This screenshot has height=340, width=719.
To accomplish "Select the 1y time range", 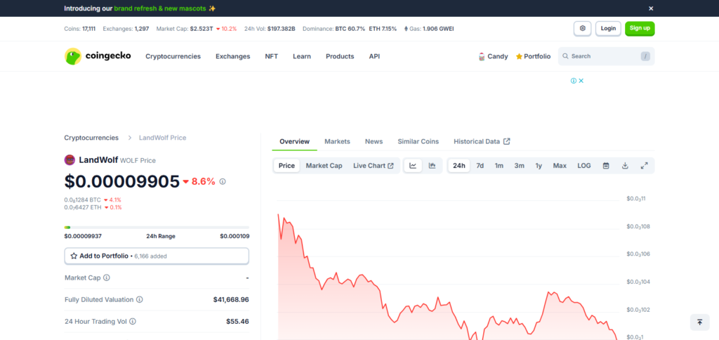I will click(539, 166).
